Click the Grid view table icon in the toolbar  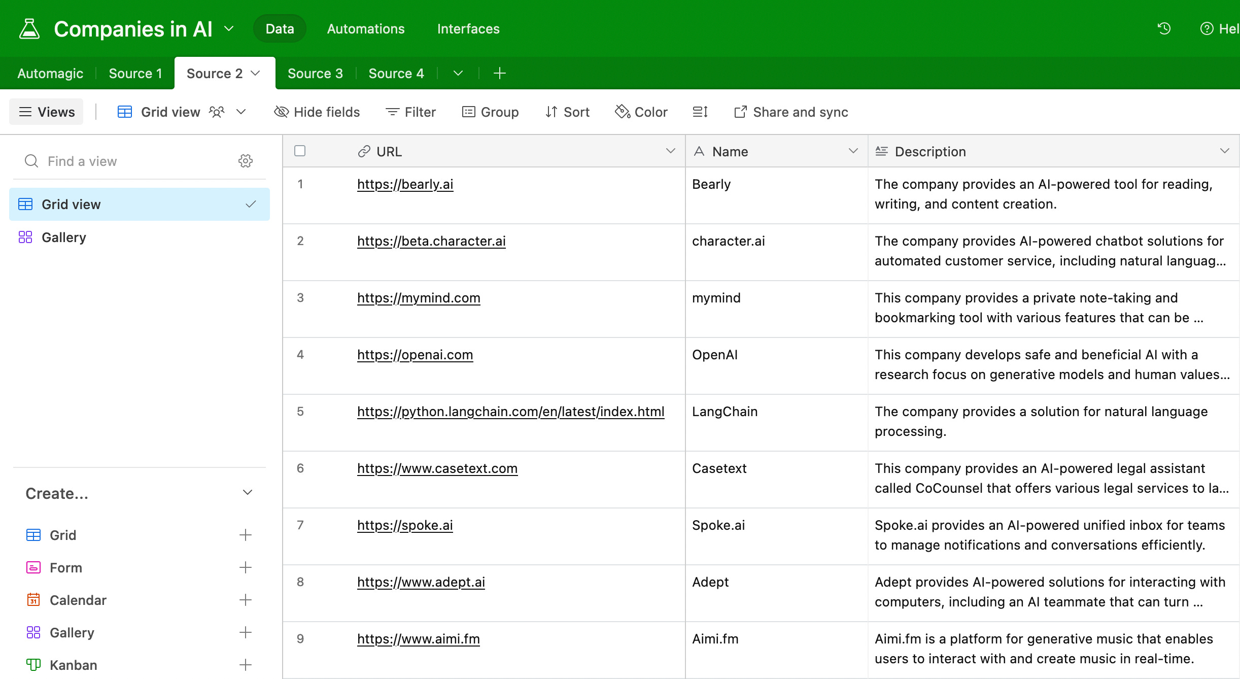[125, 112]
